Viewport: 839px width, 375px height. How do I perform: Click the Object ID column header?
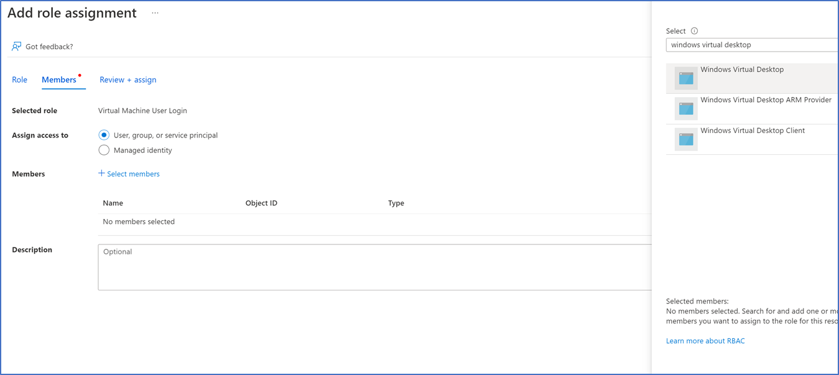261,203
